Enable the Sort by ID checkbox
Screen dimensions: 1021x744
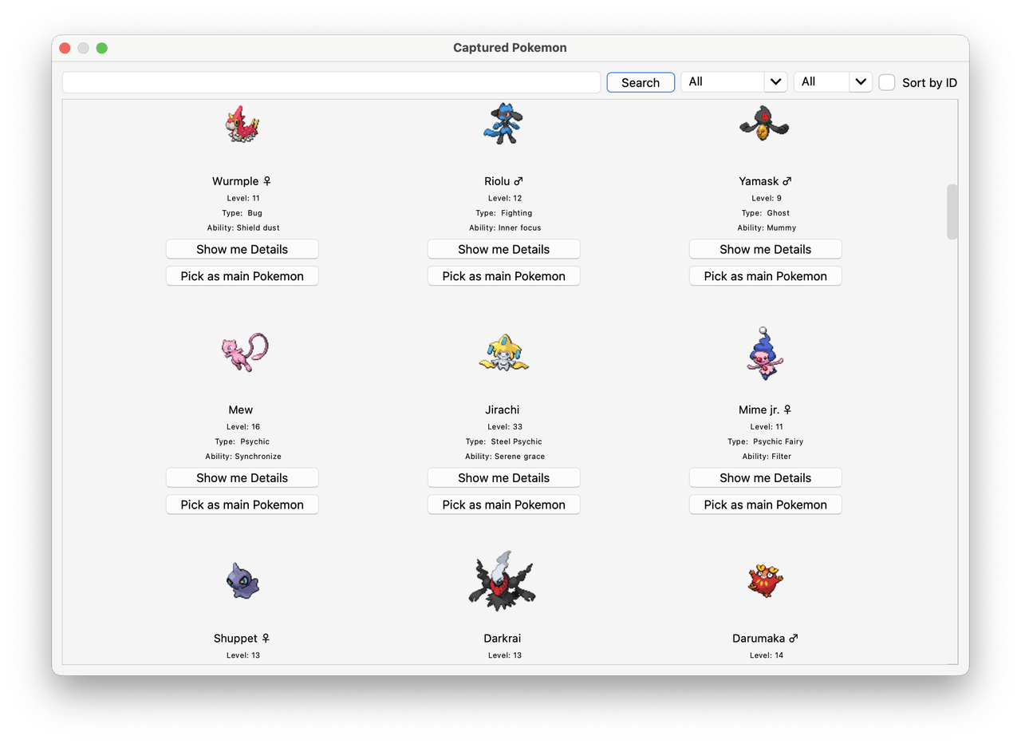pyautogui.click(x=886, y=82)
